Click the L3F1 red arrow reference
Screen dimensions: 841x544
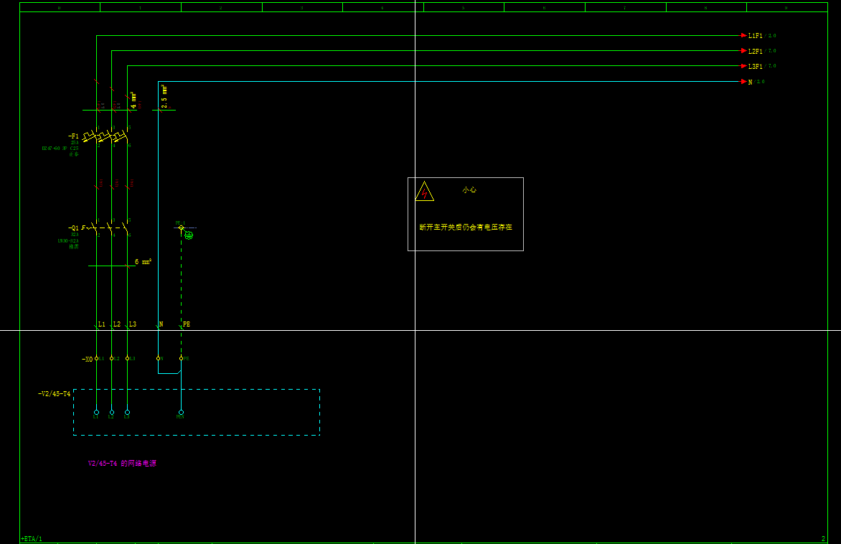pos(744,66)
